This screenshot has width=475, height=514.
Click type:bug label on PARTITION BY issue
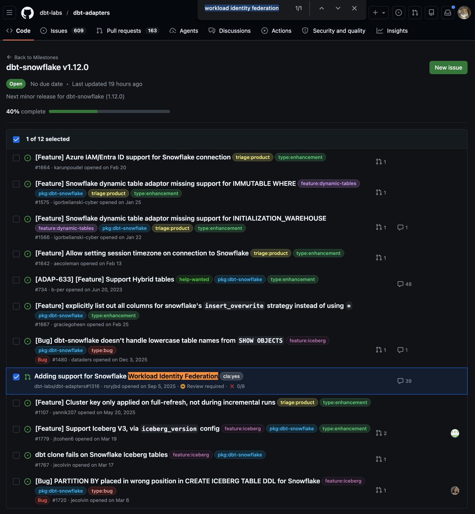102,491
